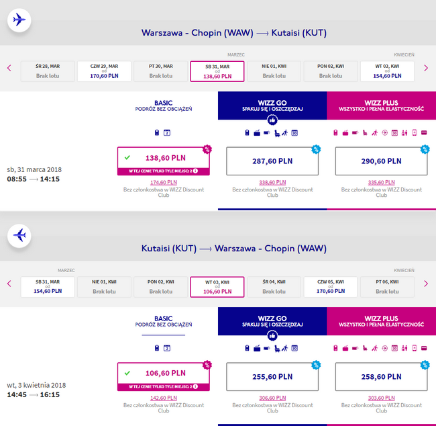Screen dimensions: 436x426
Task: Click info icon on 138,60 PLN seats notice
Action: [x=195, y=171]
